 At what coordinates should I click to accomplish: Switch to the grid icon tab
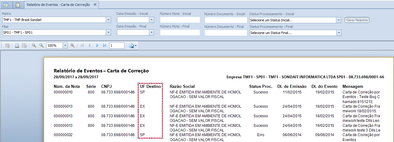(x=6, y=5)
